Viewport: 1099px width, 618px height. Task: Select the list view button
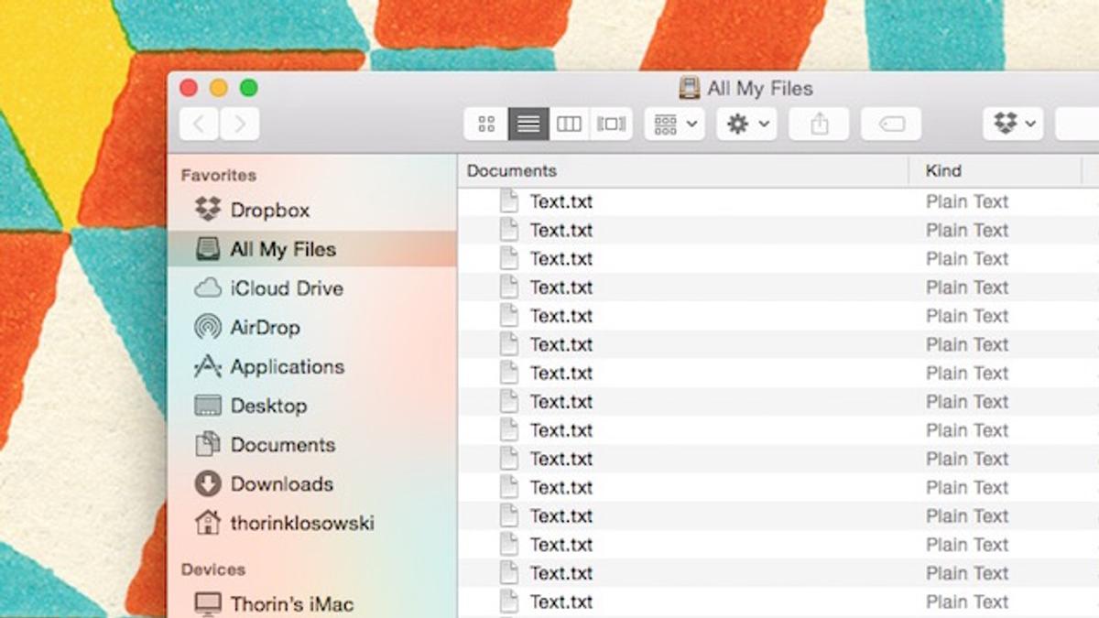(528, 124)
